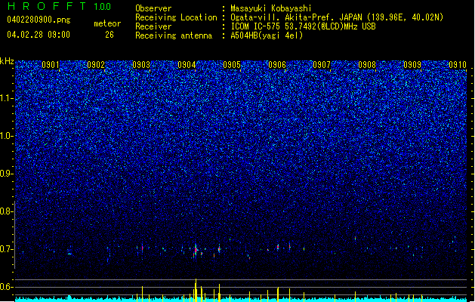Click the 0902 time marker
The height and width of the screenshot is (302, 475).
click(96, 65)
